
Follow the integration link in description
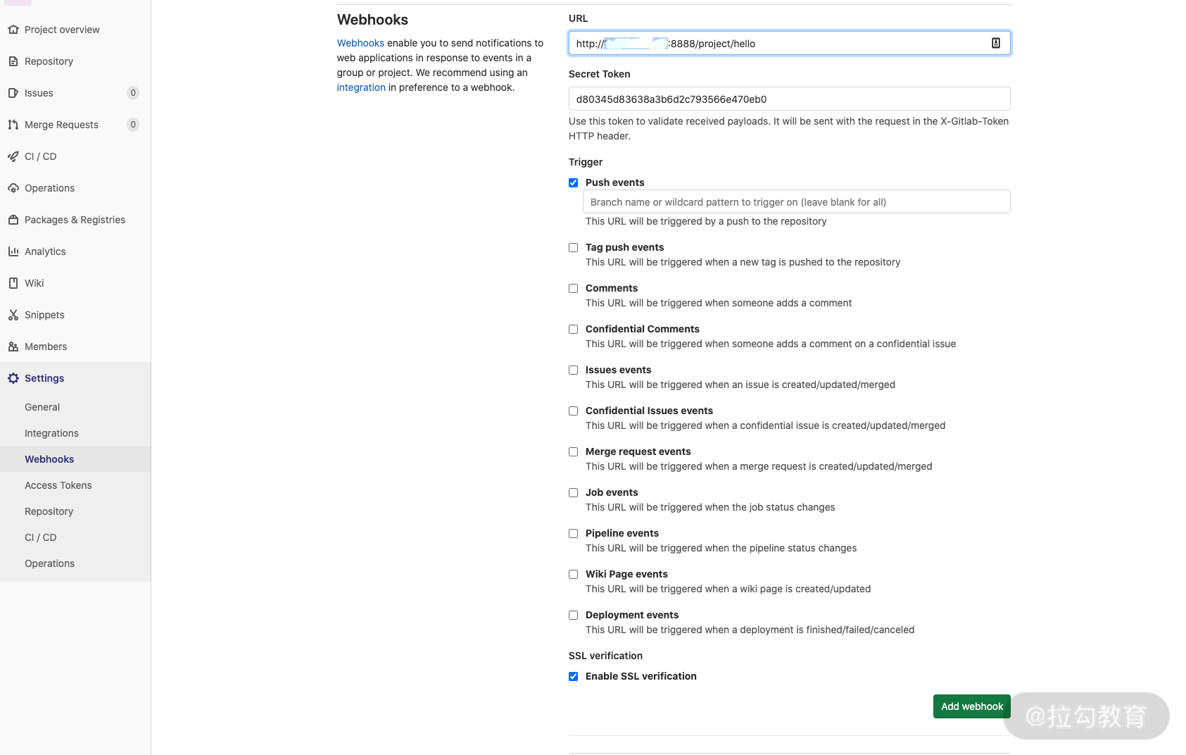[x=361, y=87]
